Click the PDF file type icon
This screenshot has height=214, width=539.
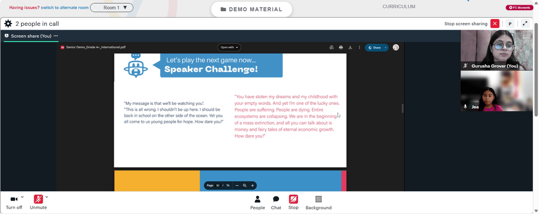pos(63,47)
